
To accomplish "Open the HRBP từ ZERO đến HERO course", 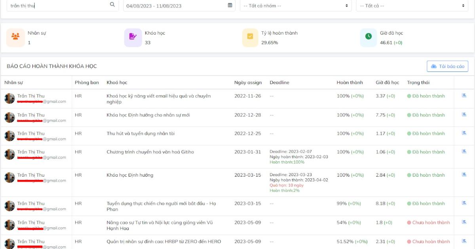I will click(x=163, y=241).
